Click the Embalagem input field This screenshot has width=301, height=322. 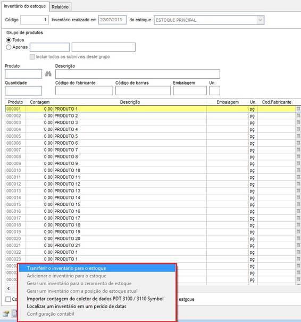point(190,91)
